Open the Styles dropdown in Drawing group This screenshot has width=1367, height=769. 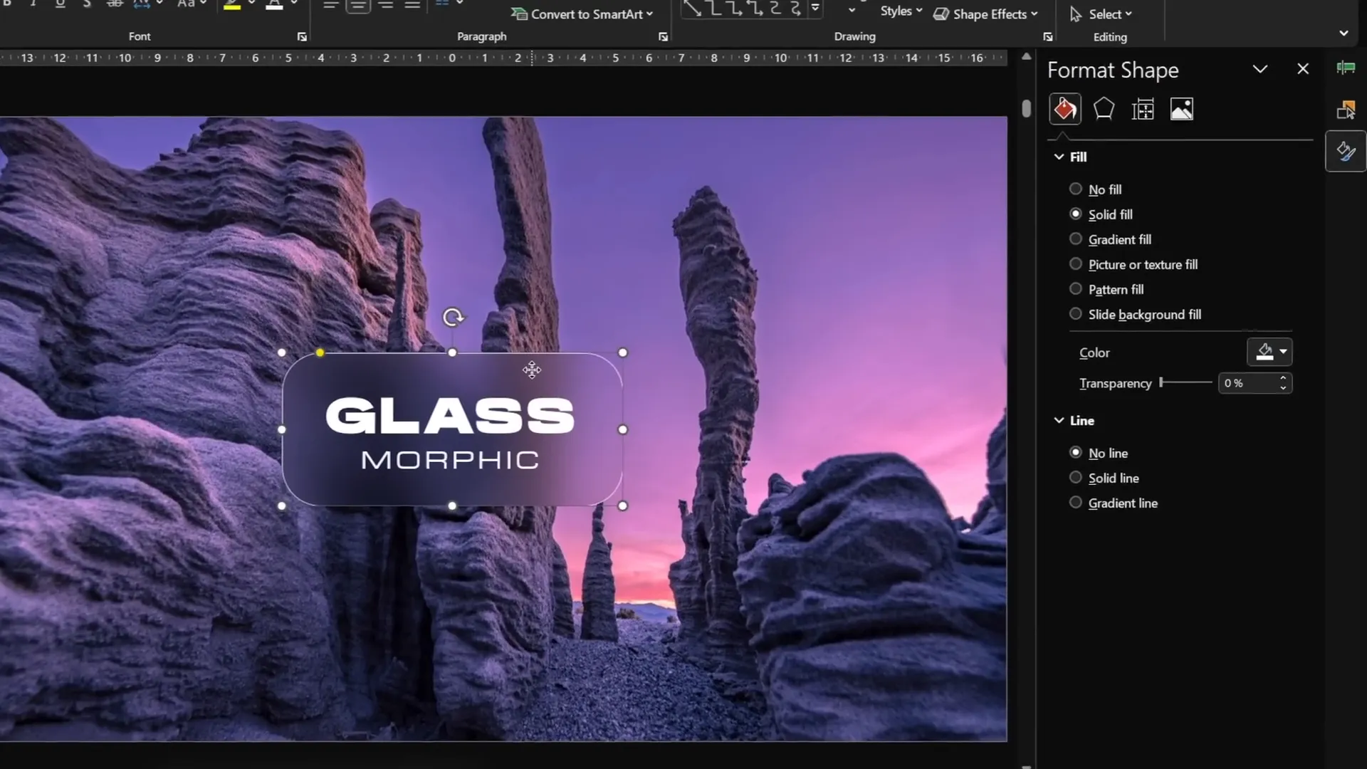click(901, 11)
